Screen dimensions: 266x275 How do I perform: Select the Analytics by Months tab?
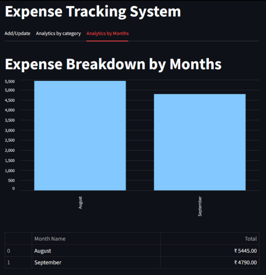107,34
